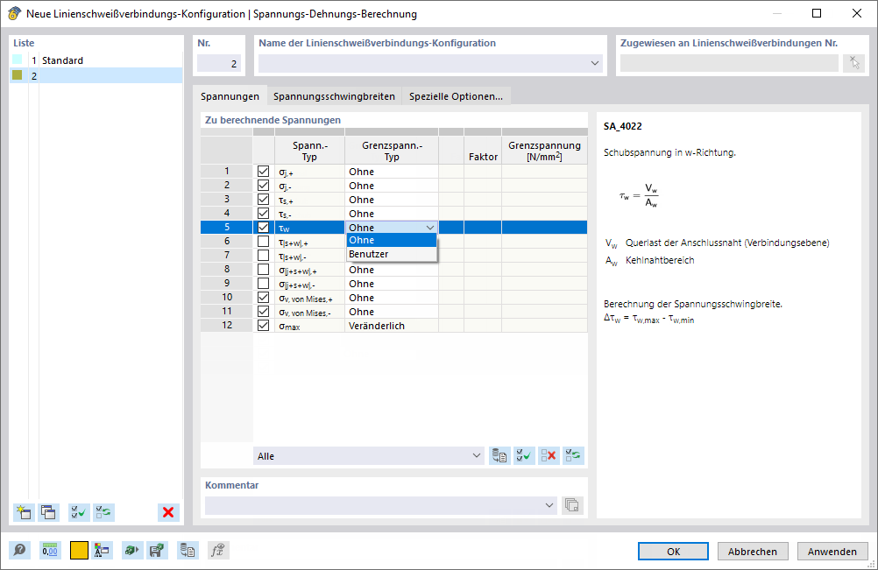Image resolution: width=878 pixels, height=570 pixels.
Task: Delete configuration with the red X icon
Action: point(168,512)
